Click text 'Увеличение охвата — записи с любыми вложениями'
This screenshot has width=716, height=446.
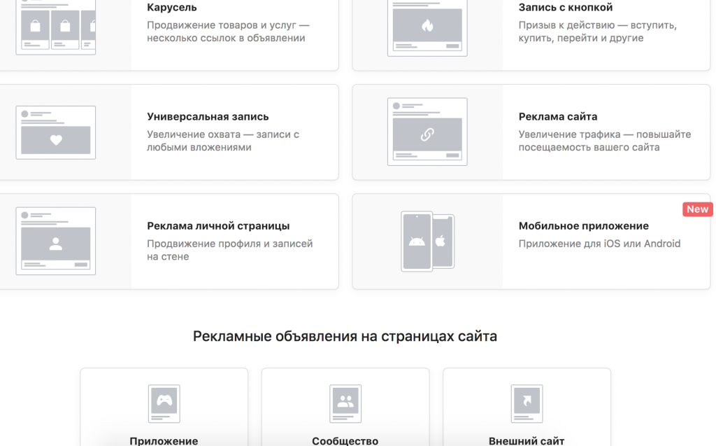click(223, 141)
